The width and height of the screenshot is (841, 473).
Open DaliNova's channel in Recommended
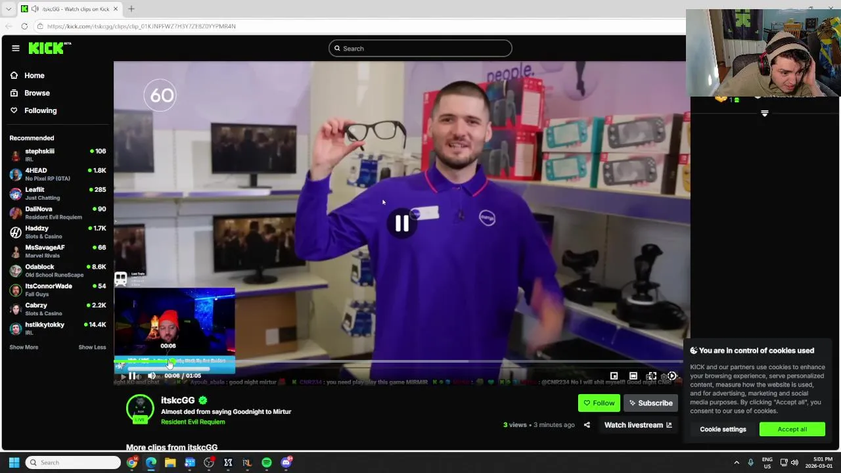[58, 213]
